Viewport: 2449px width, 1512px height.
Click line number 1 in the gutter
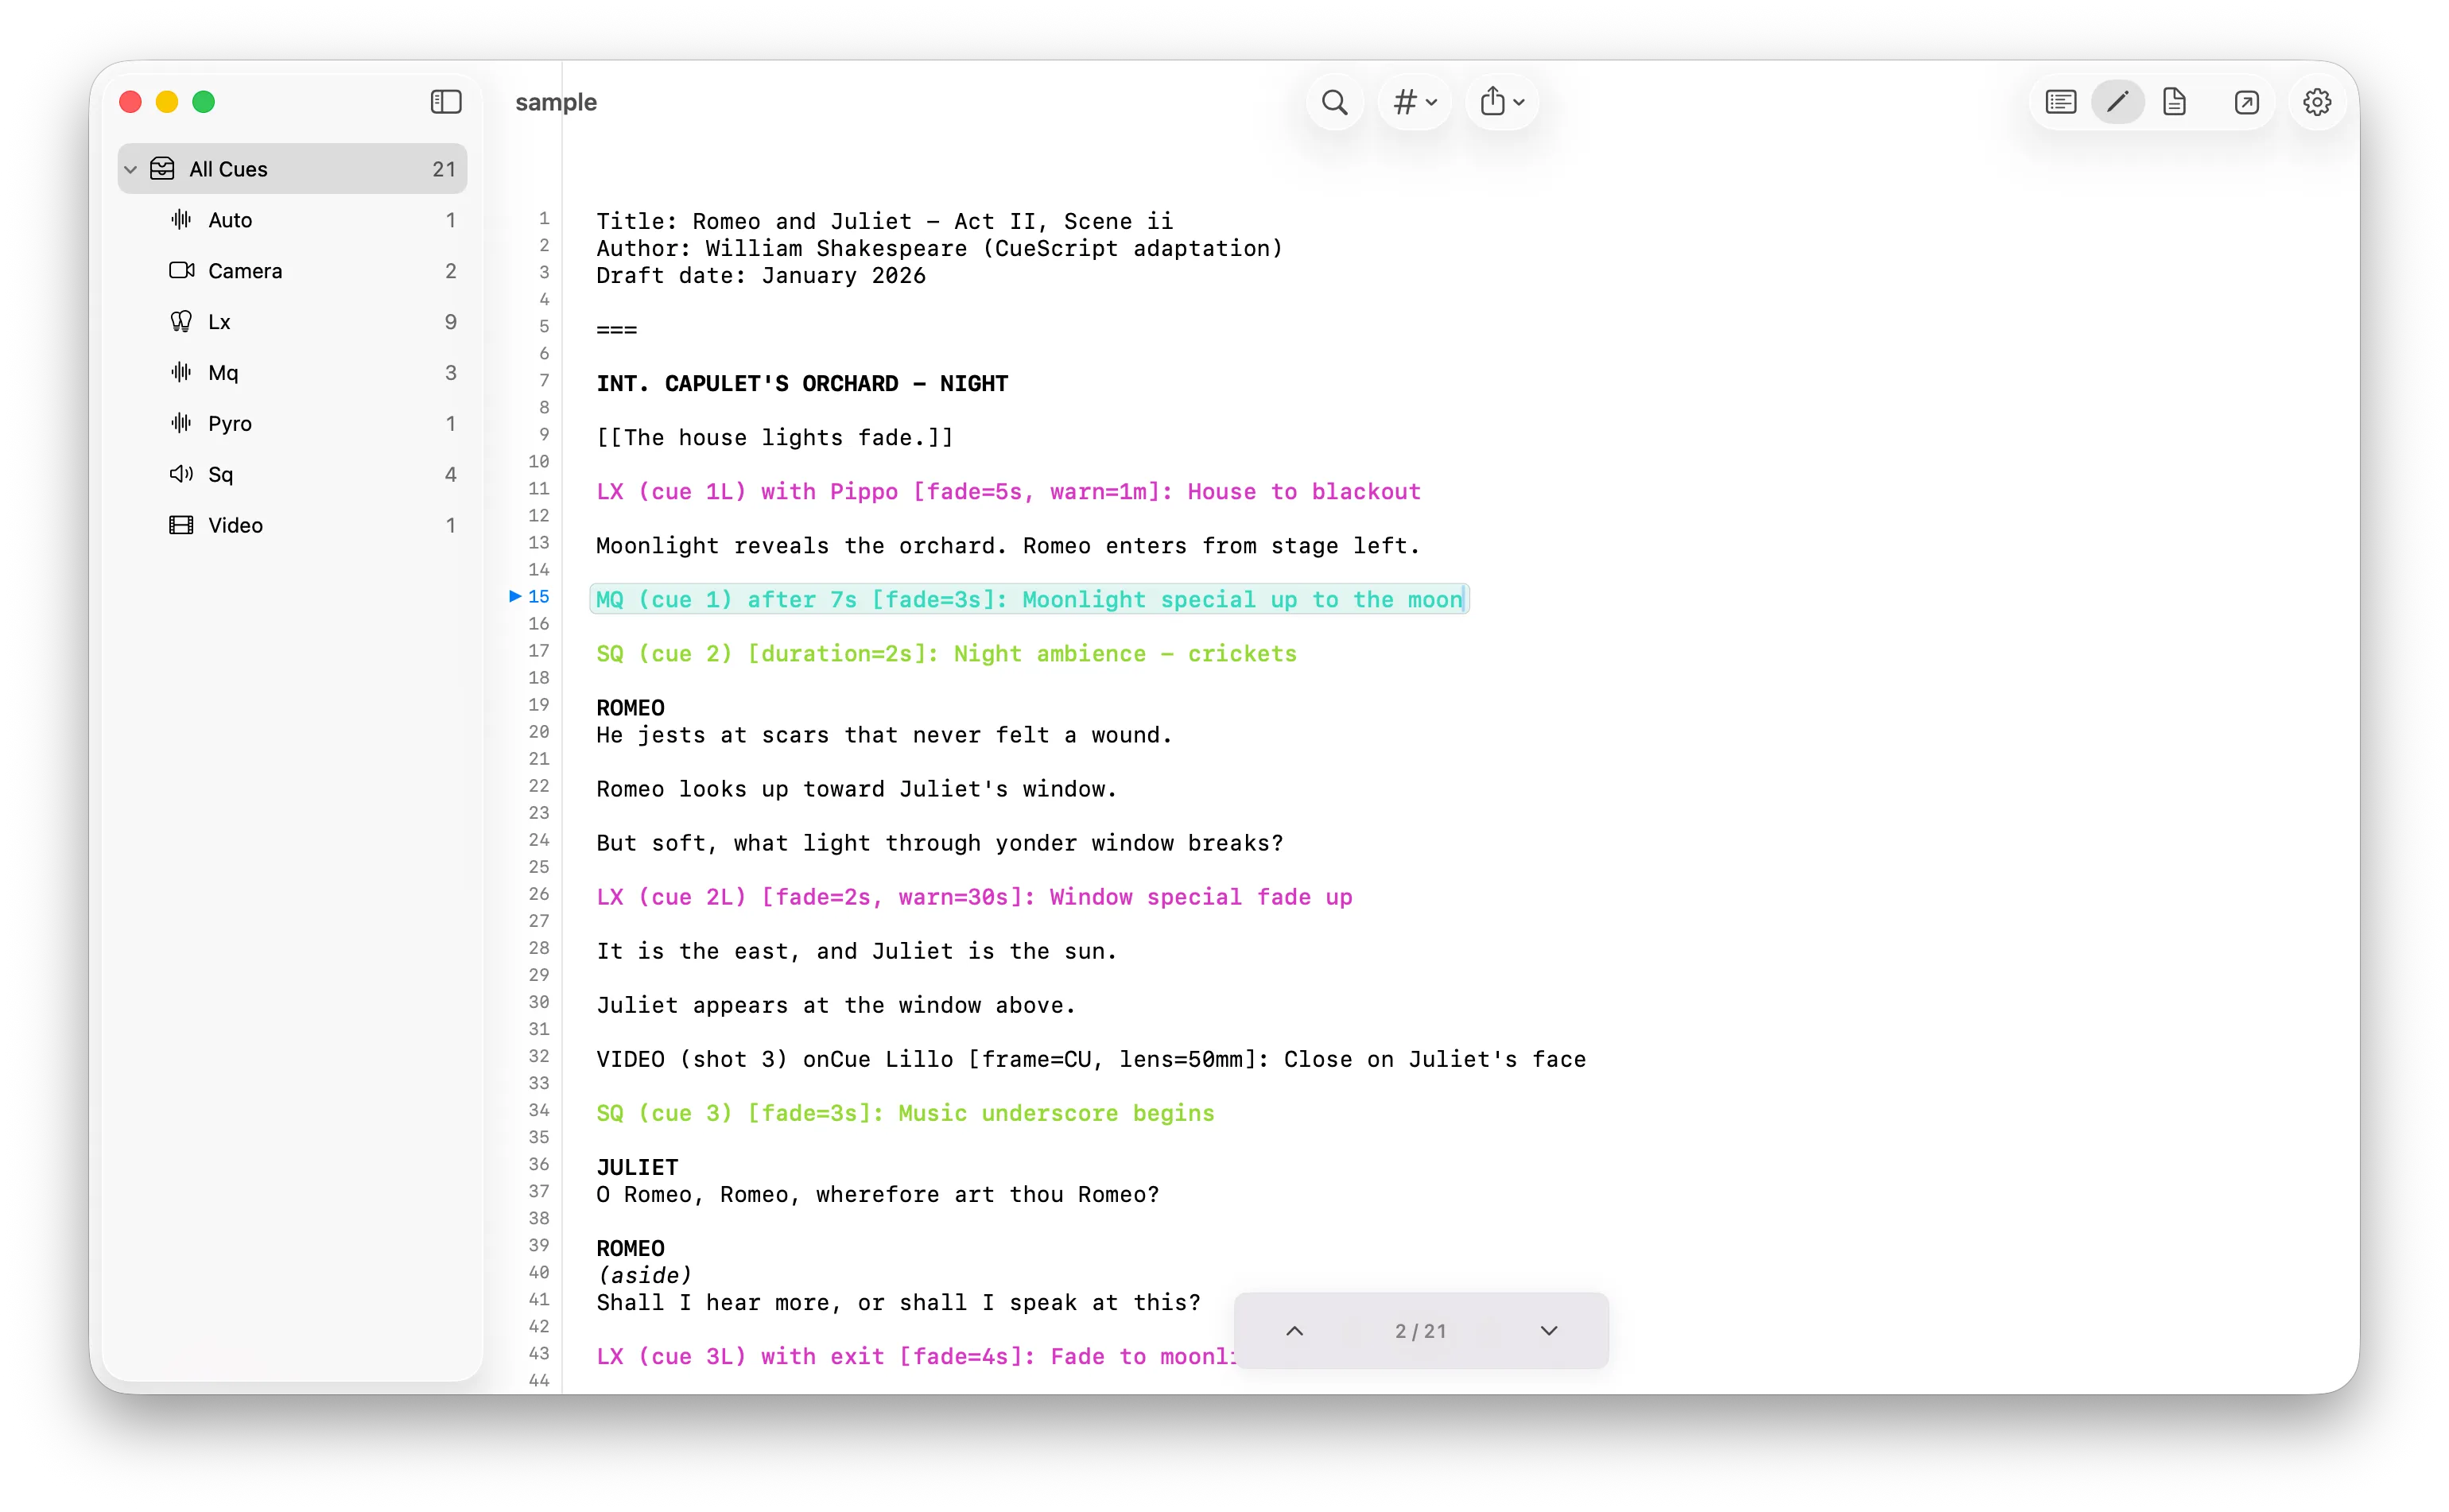click(544, 218)
